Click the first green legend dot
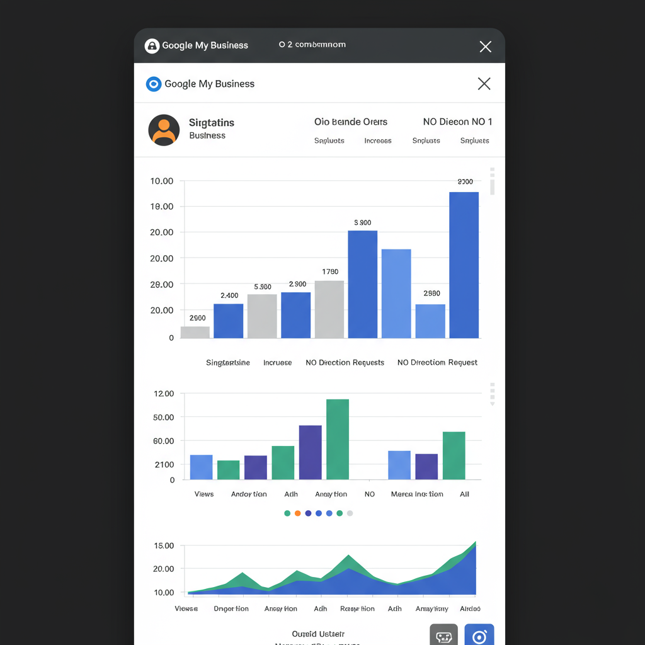 click(287, 513)
